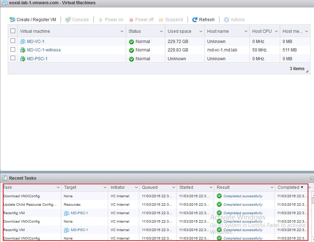314x242 pixels.
Task: Open the Task column dropdown in Recent Tasks
Action: [58, 187]
